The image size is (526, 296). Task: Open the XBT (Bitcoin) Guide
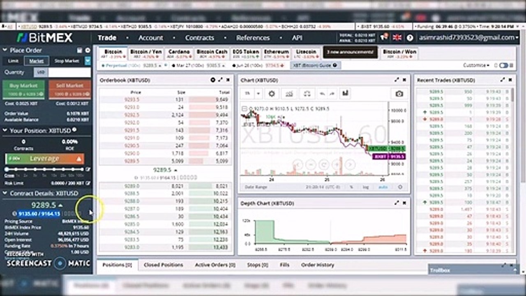pyautogui.click(x=316, y=65)
